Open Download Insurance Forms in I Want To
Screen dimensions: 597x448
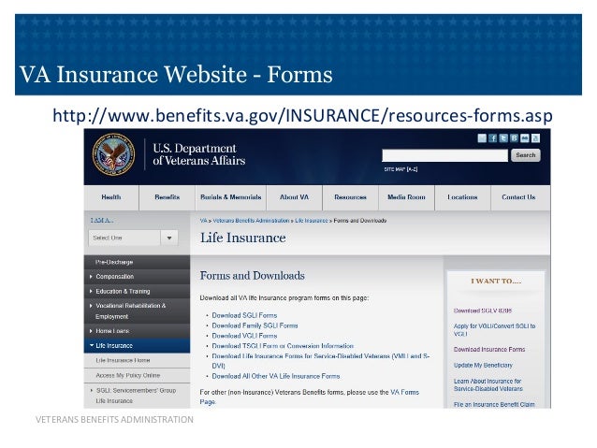[x=489, y=350]
